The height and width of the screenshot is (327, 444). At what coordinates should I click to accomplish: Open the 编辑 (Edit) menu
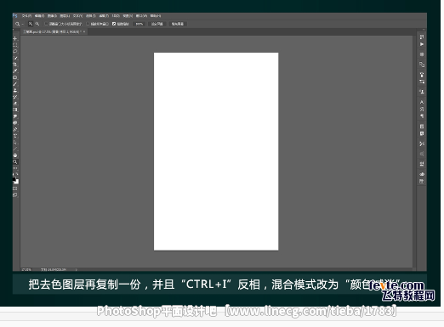[x=39, y=16]
